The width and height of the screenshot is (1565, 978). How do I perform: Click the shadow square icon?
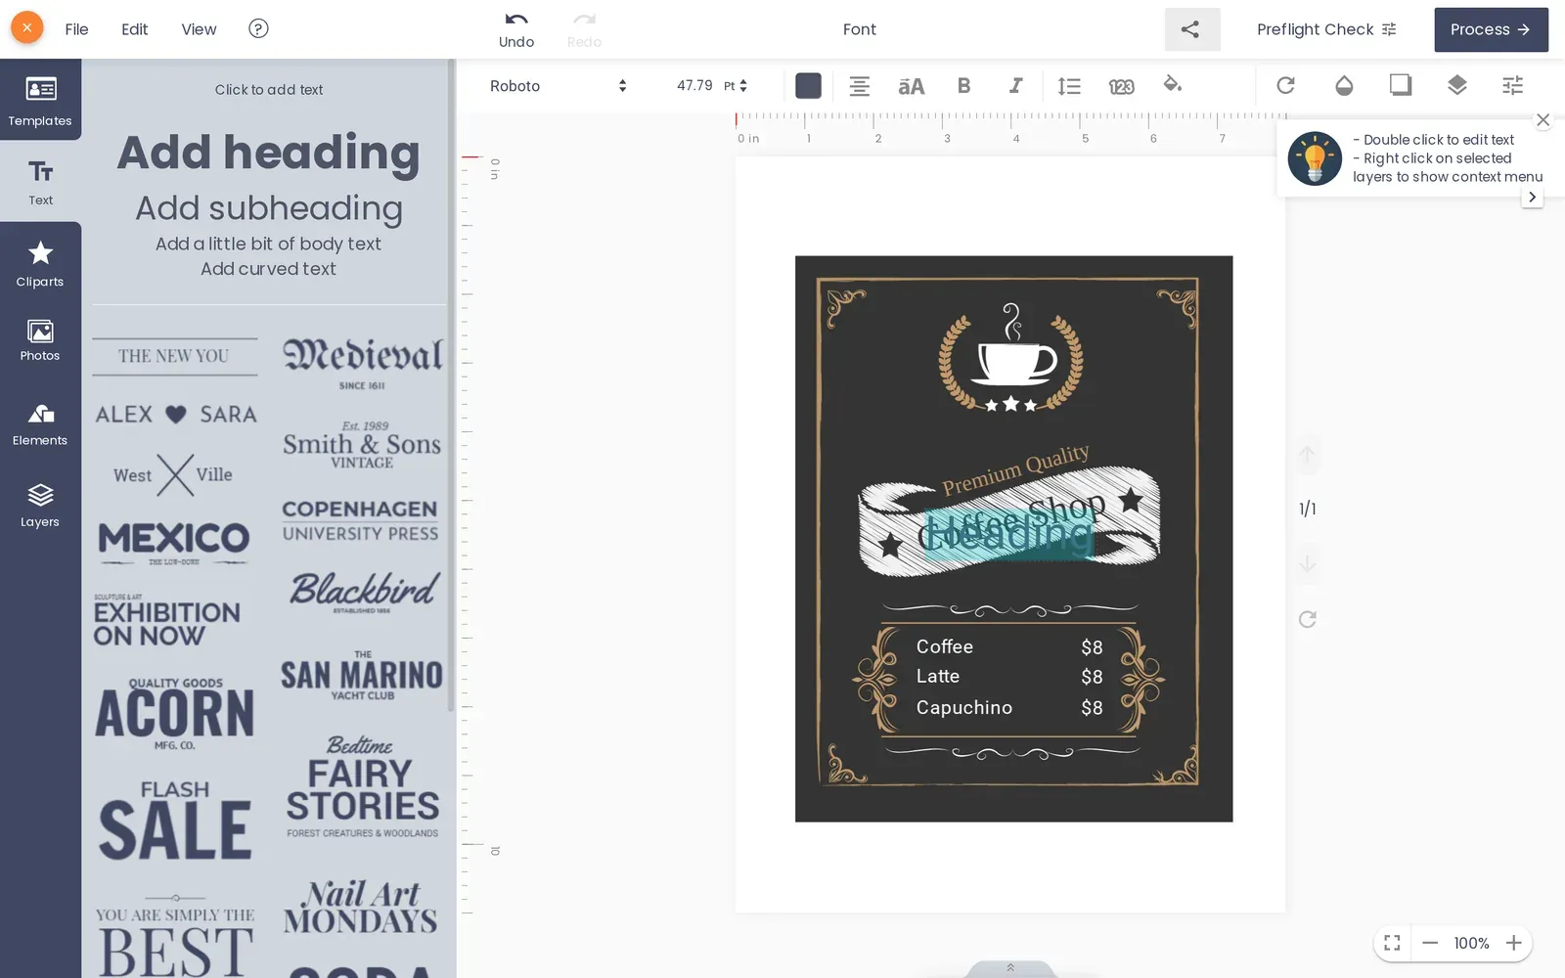click(1401, 85)
